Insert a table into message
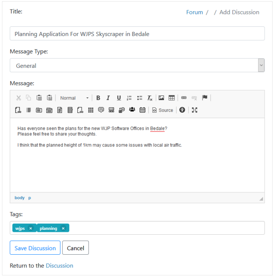This screenshot has width=275, height=277. [x=171, y=98]
